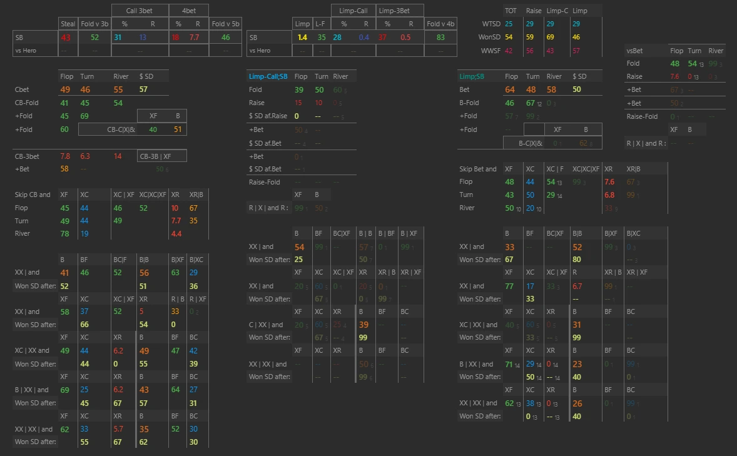The height and width of the screenshot is (456, 737).
Task: Click the CB-Fold Turn value 45
Action: [84, 103]
